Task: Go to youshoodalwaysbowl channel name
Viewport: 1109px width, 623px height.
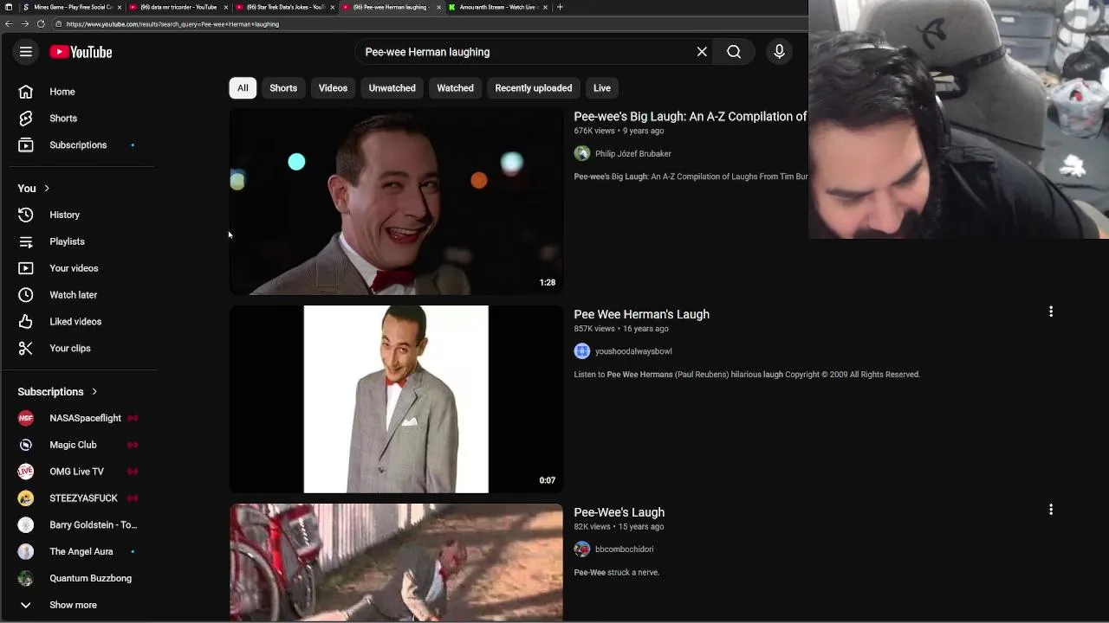Action: pyautogui.click(x=633, y=351)
